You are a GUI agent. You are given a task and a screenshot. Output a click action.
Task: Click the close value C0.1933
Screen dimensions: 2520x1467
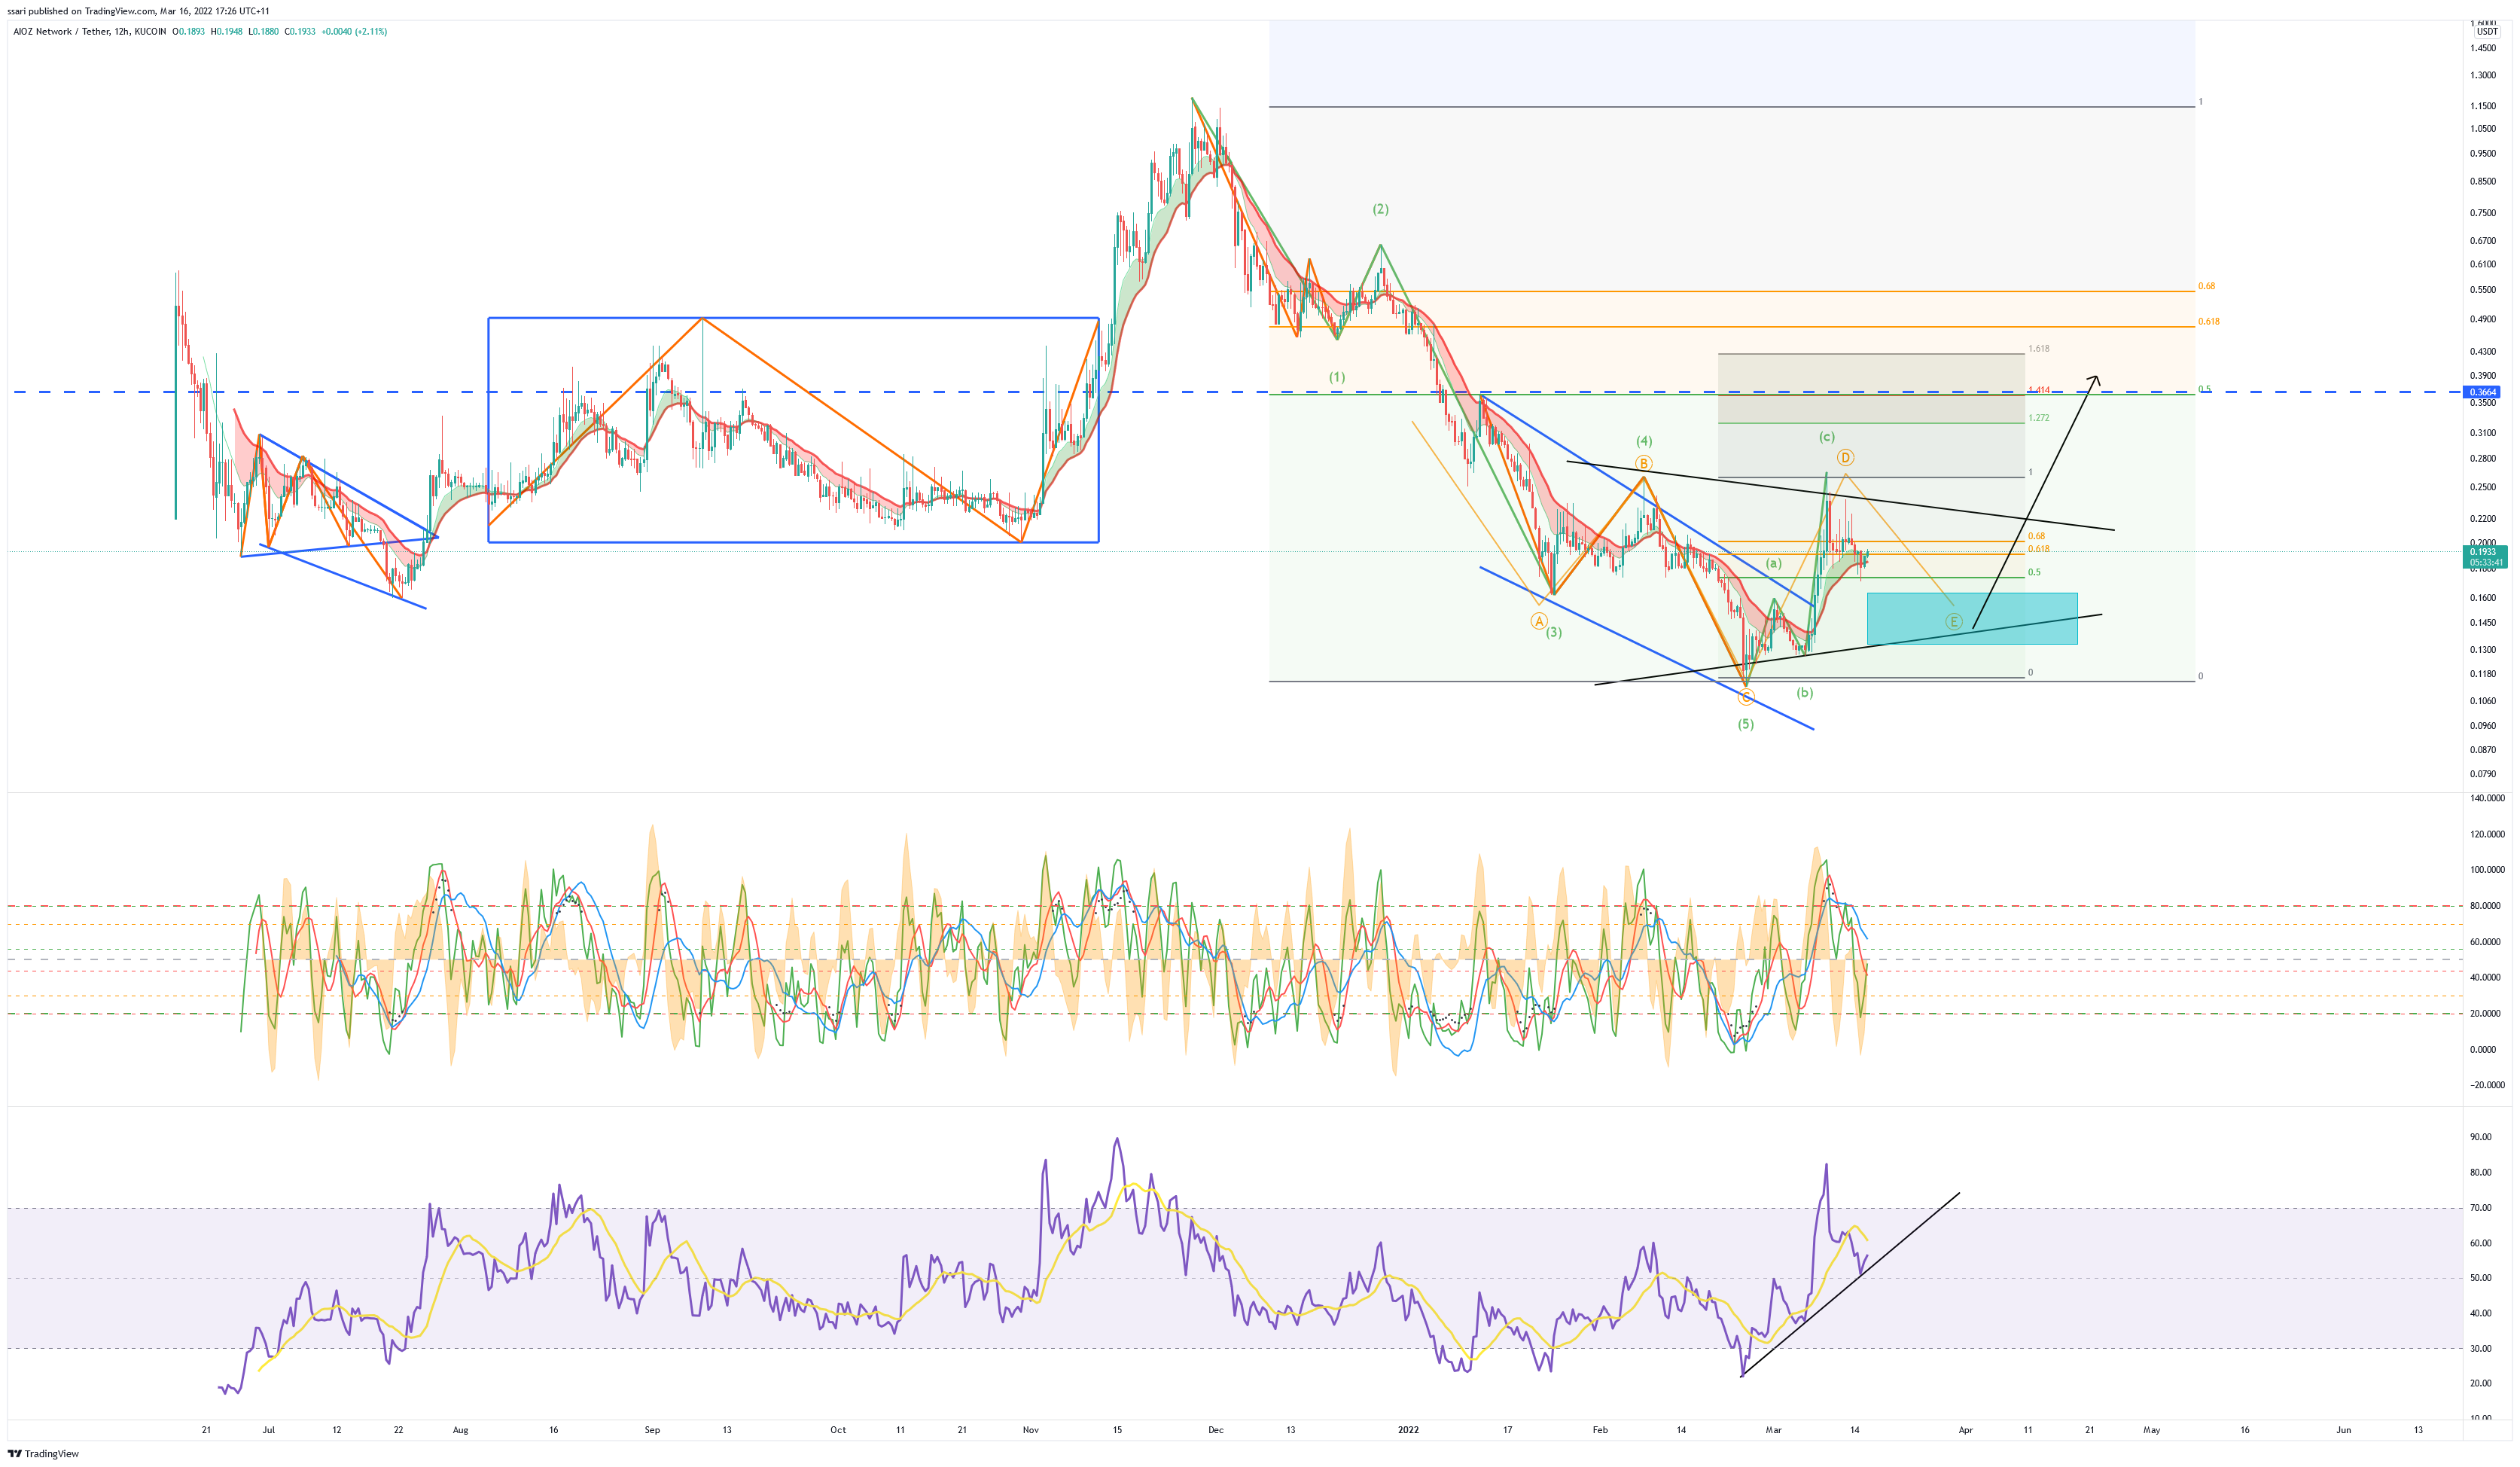(x=300, y=32)
